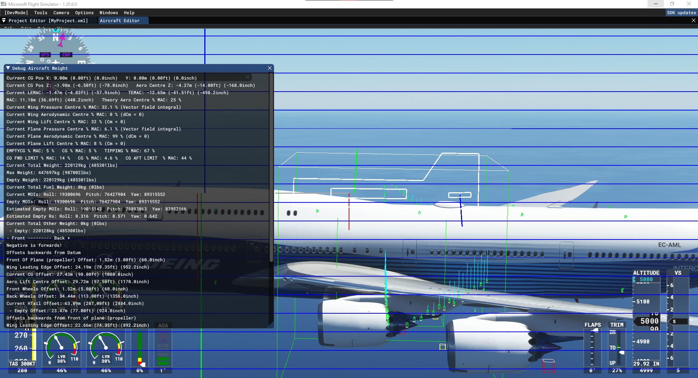698x378 pixels.
Task: Click the Debug Aircraft Weight title bar
Action: 138,68
